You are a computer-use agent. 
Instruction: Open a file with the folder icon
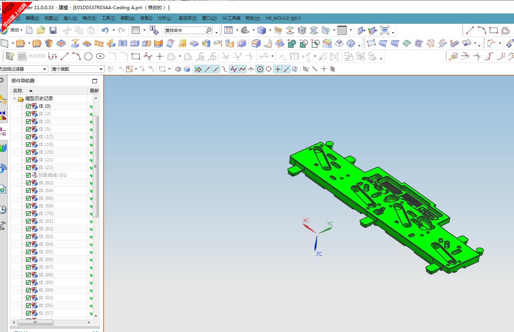(x=41, y=30)
